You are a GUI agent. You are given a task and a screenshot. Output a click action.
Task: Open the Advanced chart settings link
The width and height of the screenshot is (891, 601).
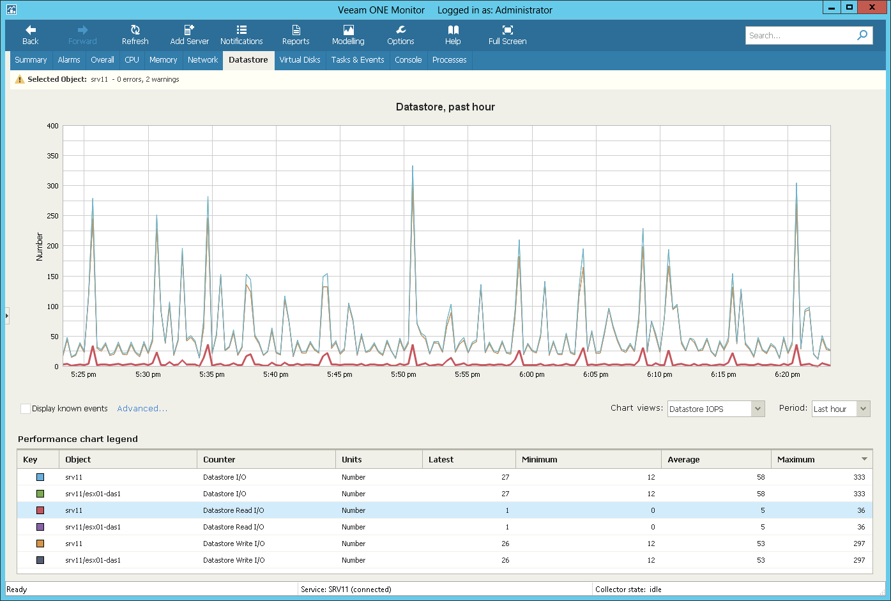(x=142, y=409)
